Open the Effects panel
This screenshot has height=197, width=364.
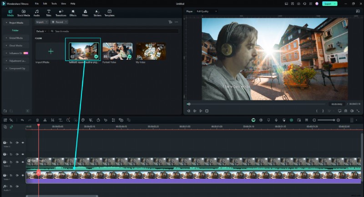point(73,12)
